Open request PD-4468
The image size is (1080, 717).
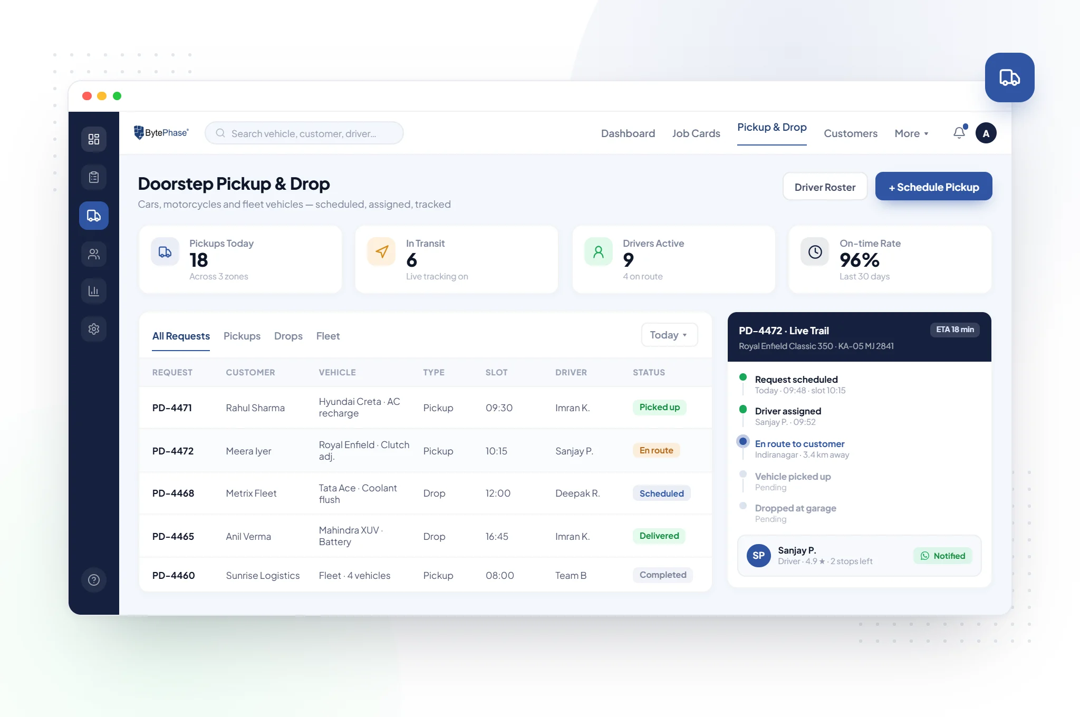(173, 493)
